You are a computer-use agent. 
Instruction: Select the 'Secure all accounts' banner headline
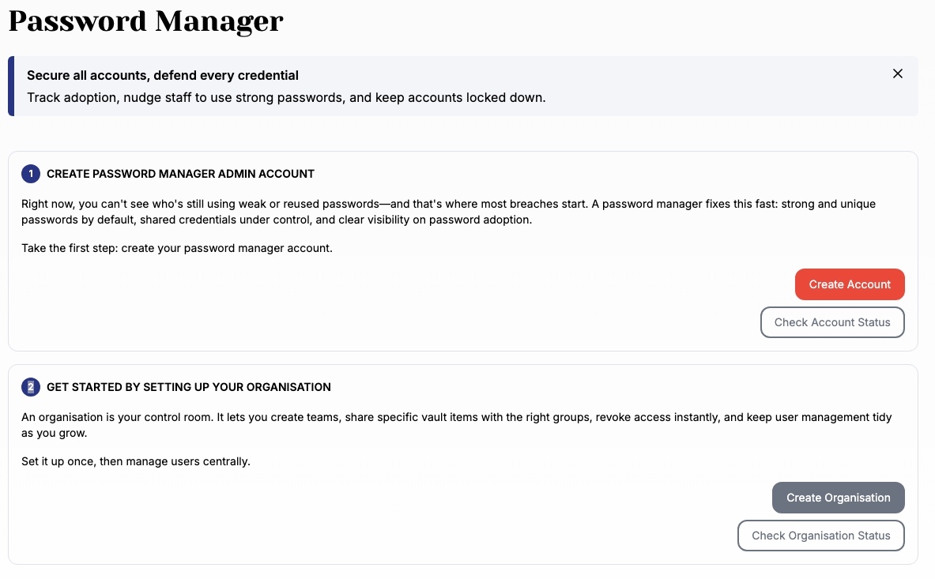[163, 76]
